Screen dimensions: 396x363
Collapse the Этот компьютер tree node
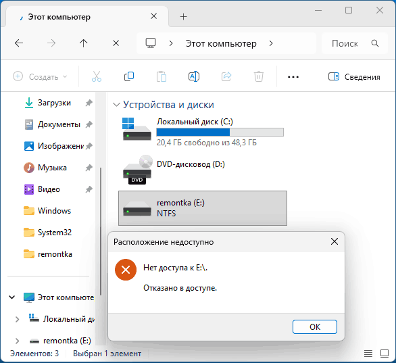pyautogui.click(x=12, y=297)
